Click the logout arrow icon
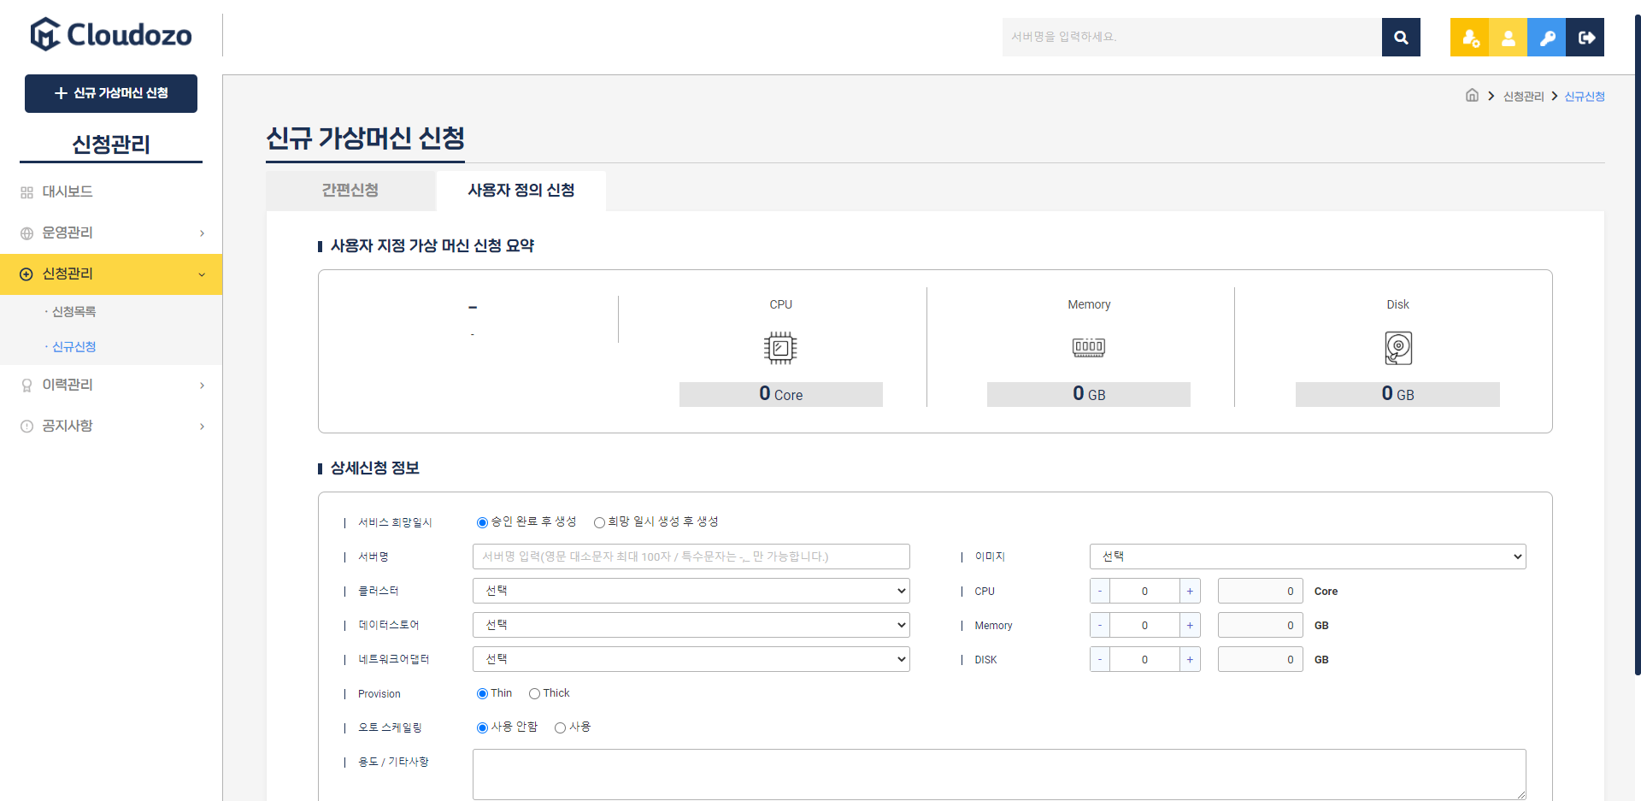Image resolution: width=1641 pixels, height=801 pixels. coord(1585,38)
